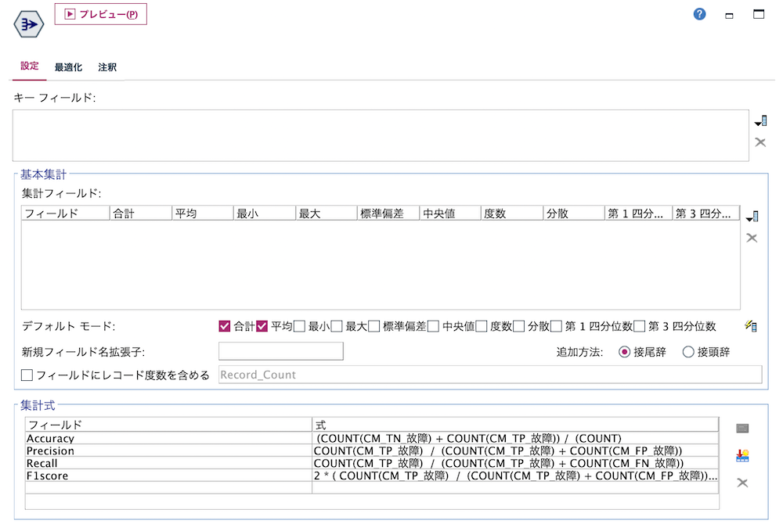Open the field picker for 集計フィールド
Viewport: 783px width, 524px height.
coord(752,216)
